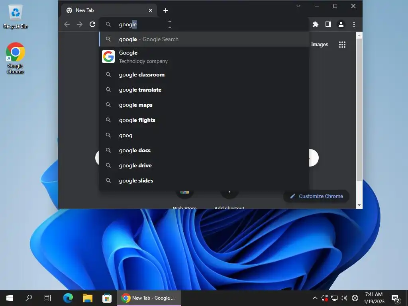Open Microsoft Store from the taskbar
This screenshot has width=408, height=306.
coord(107,298)
